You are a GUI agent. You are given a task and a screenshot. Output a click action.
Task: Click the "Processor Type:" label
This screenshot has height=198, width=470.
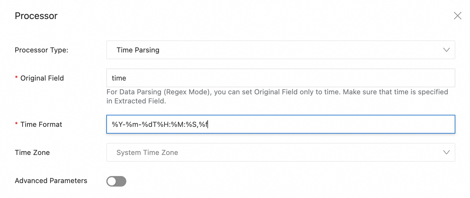click(41, 50)
